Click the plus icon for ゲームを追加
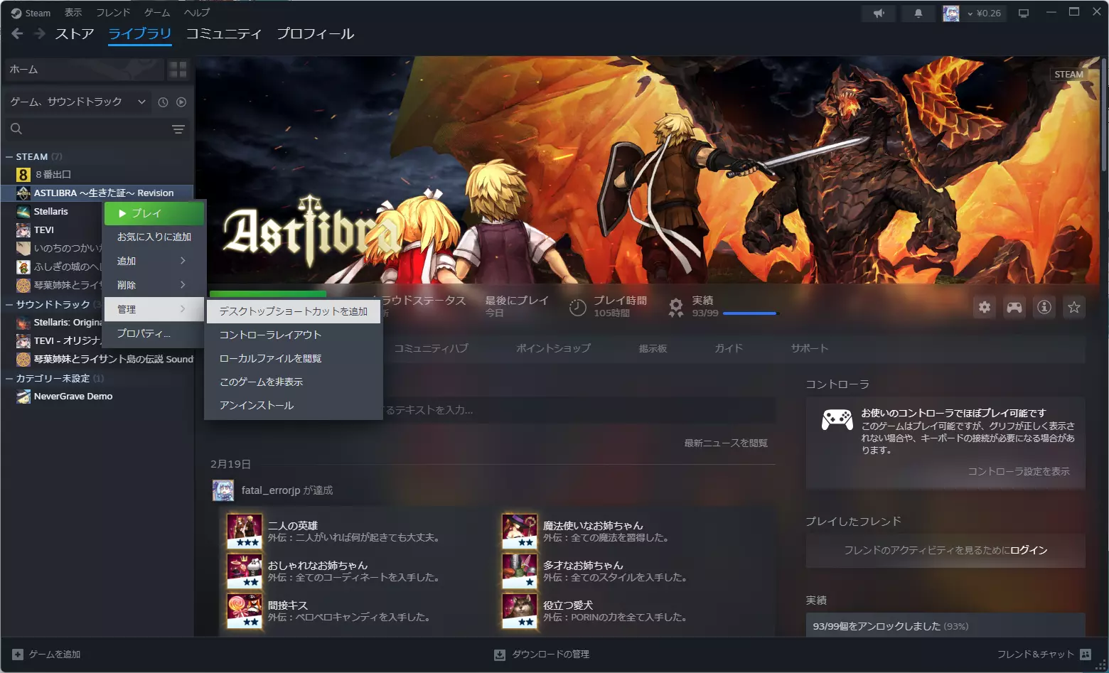1109x673 pixels. [x=18, y=655]
